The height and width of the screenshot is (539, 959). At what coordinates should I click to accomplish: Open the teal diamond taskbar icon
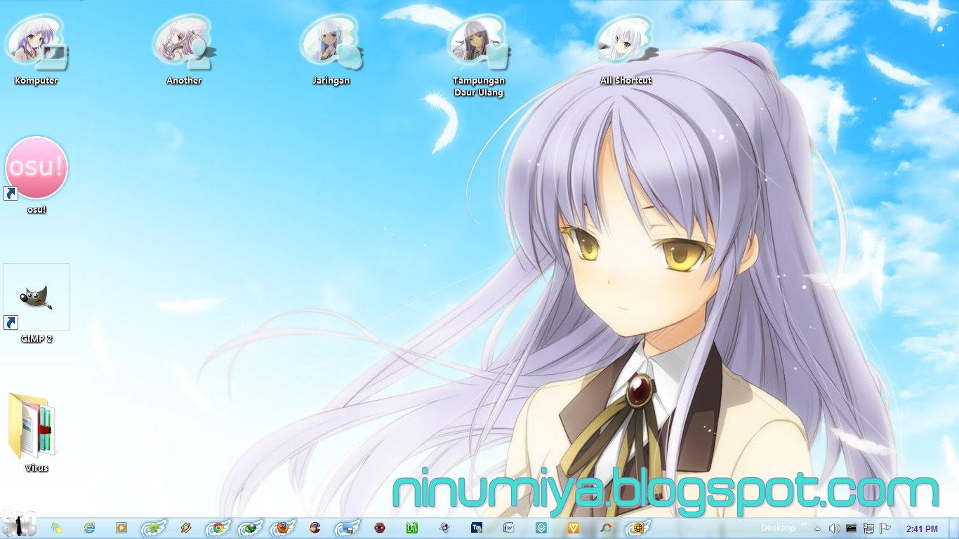pos(541,528)
